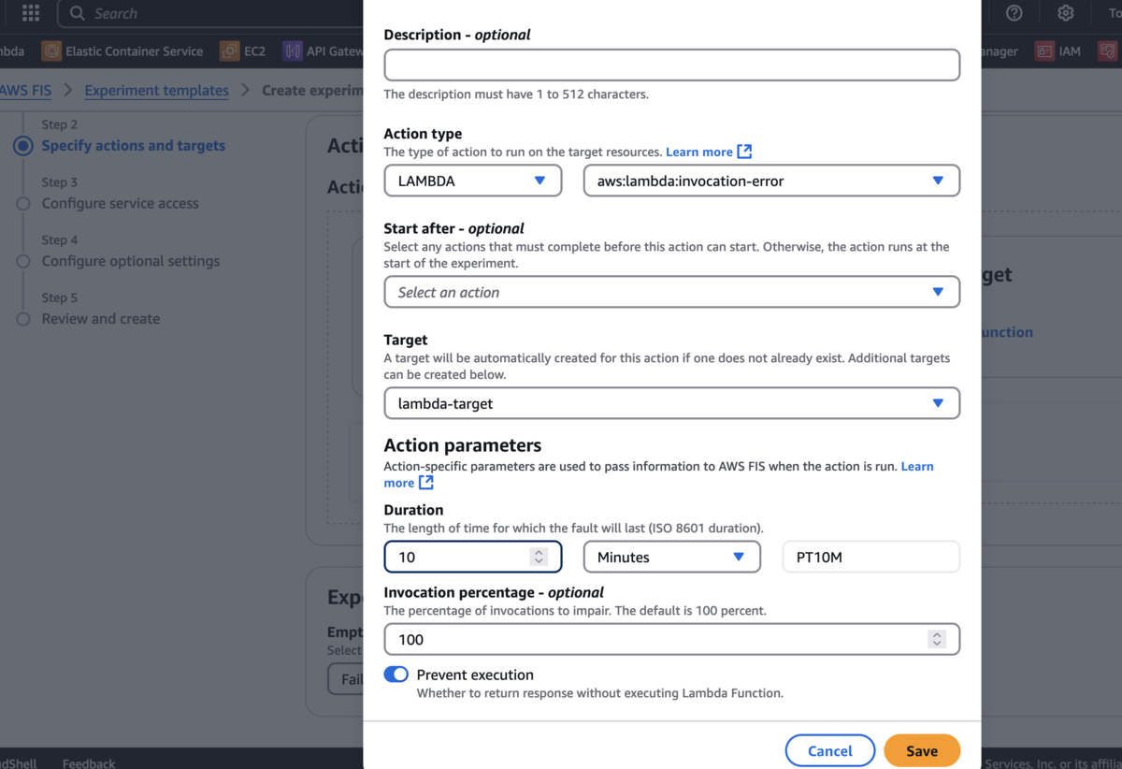Click the external link icon beside Action type Learn more
The image size is (1122, 769).
tap(744, 152)
